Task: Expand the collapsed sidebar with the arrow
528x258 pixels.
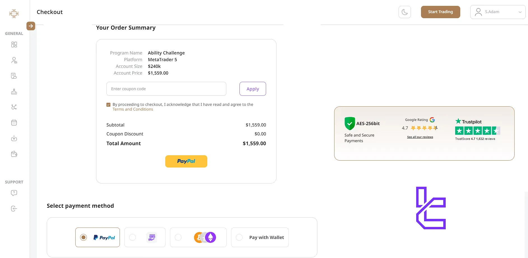Action: coord(31,26)
